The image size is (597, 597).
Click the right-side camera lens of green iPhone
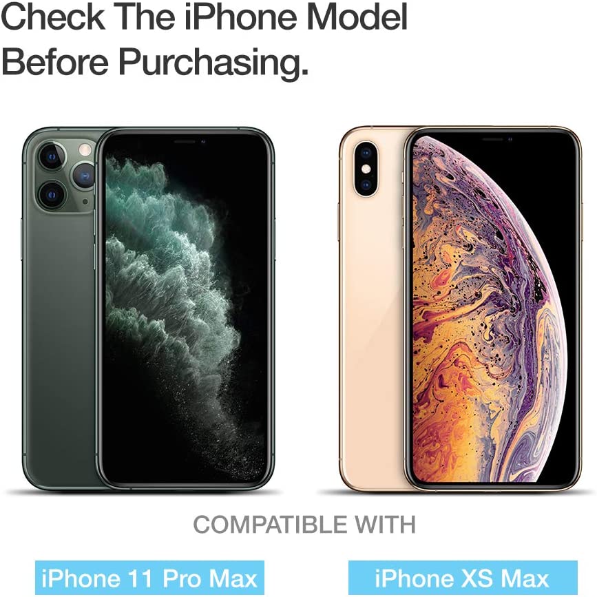(x=85, y=176)
